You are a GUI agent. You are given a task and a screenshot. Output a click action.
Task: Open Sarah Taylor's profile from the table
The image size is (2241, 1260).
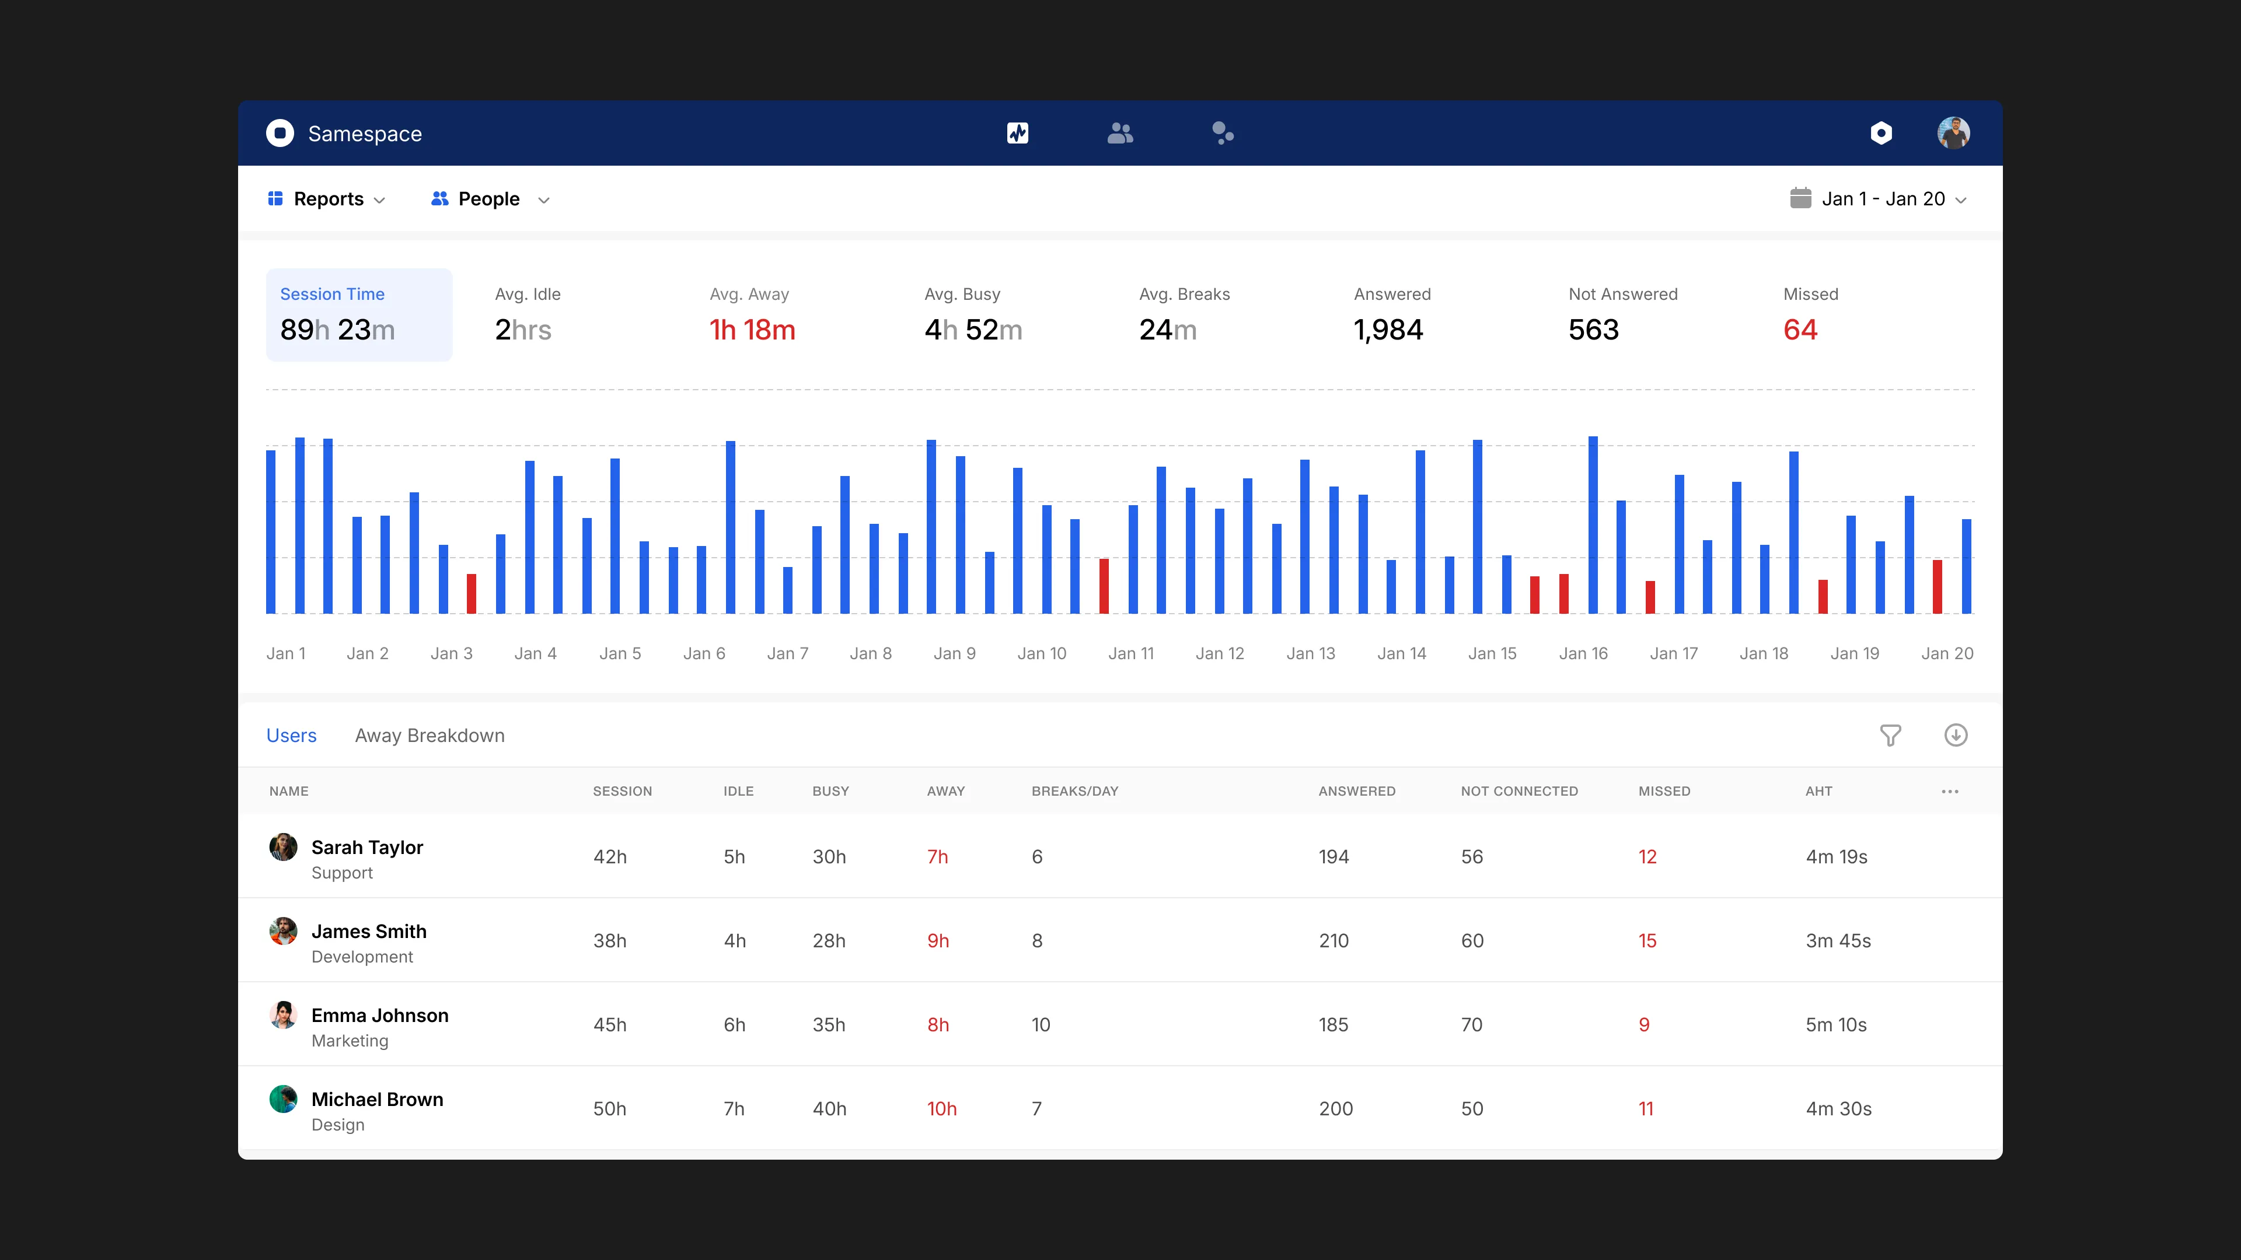point(367,847)
